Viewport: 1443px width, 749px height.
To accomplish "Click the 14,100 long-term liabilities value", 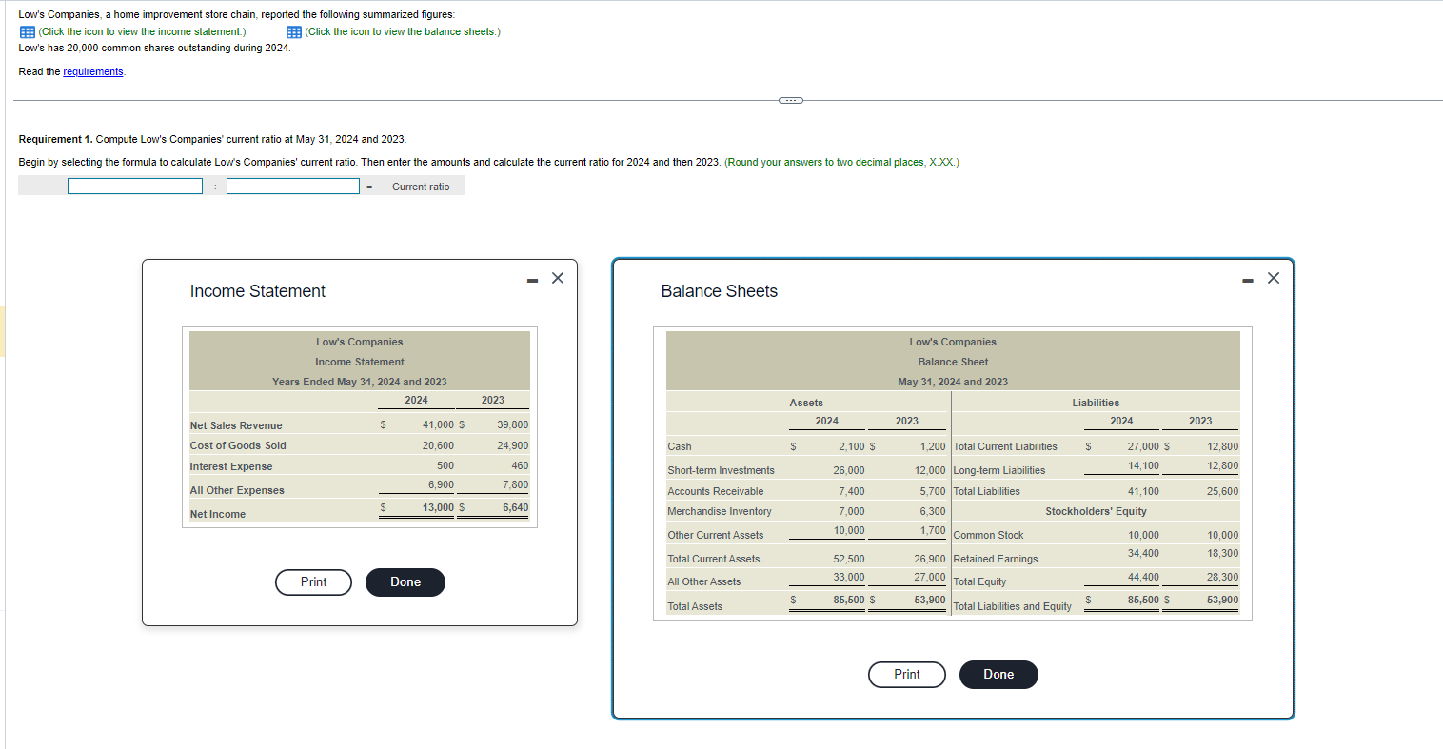I will tap(1143, 465).
